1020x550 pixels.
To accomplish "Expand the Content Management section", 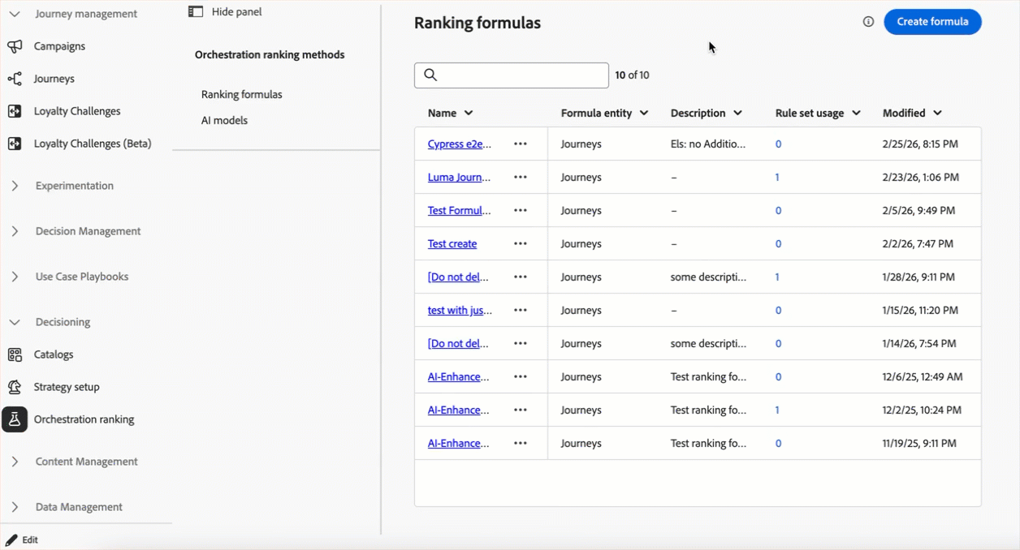I will [15, 462].
